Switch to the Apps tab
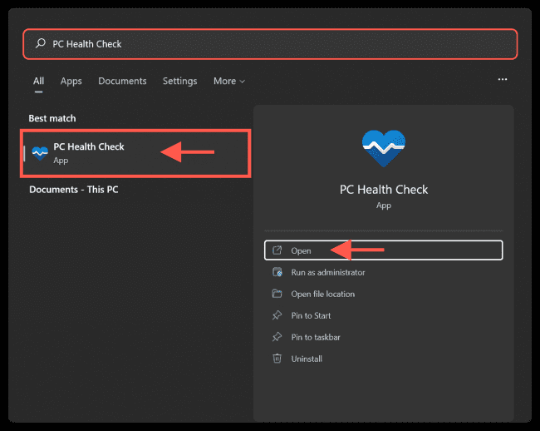Image resolution: width=540 pixels, height=431 pixels. tap(71, 81)
